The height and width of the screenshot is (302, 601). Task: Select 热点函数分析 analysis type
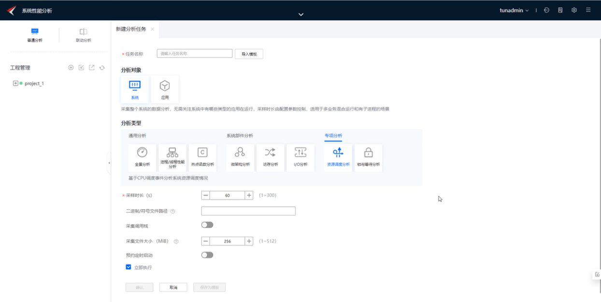202,158
